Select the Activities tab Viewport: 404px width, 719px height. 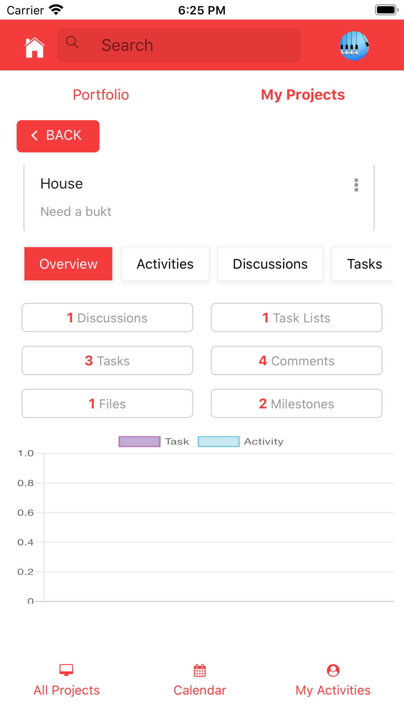coord(165,264)
